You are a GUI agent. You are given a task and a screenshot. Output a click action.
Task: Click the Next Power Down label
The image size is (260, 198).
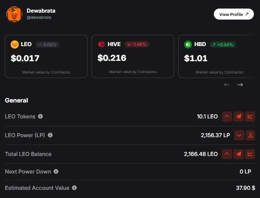(28, 171)
